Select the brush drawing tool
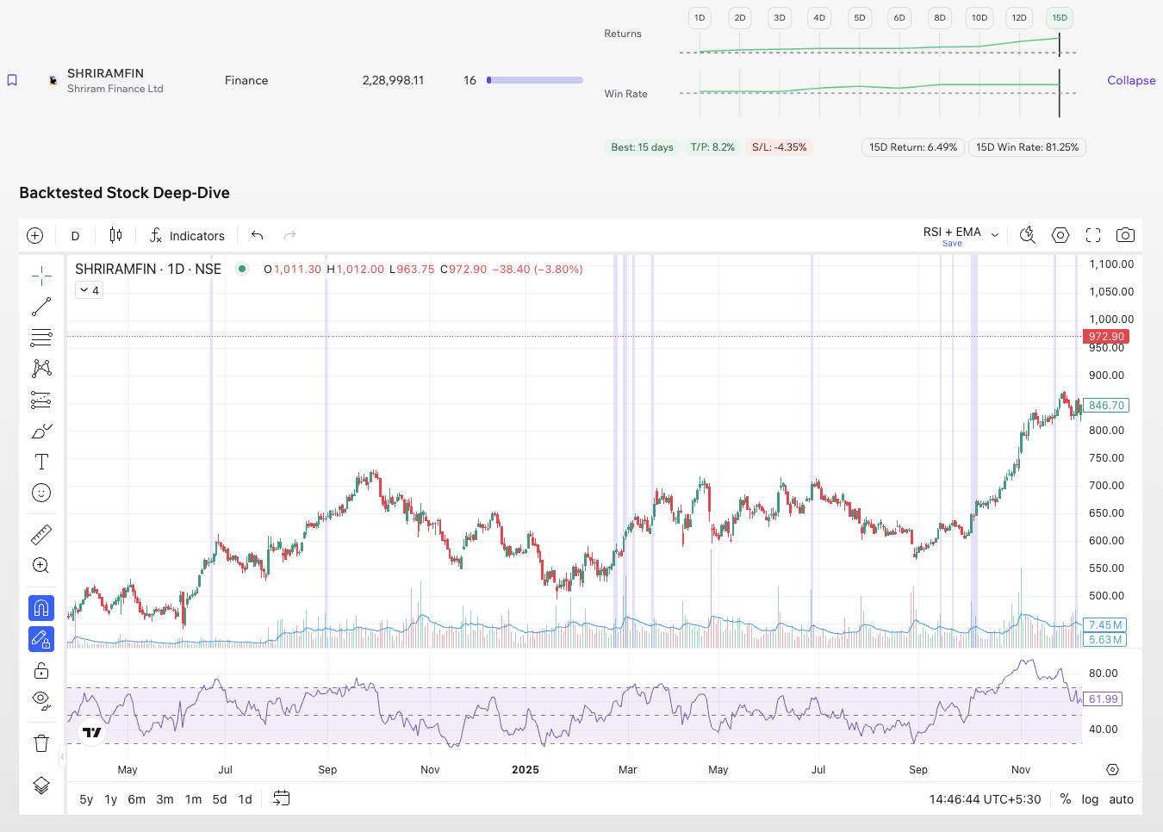Screen dimensions: 1163x832 [x=41, y=431]
